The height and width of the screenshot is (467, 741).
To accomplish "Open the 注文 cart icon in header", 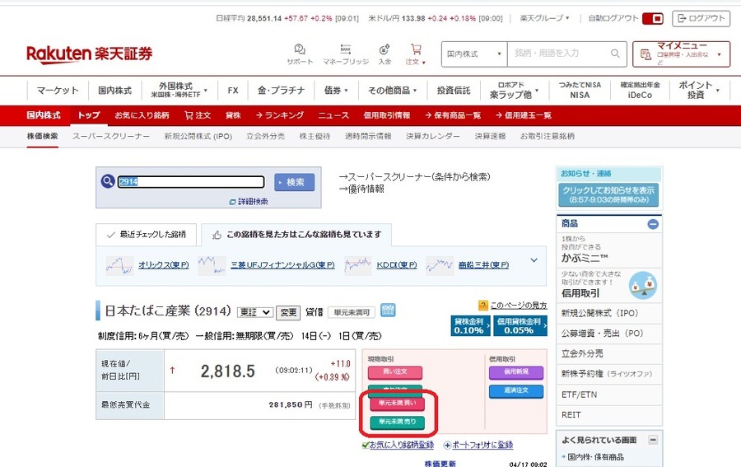I will point(416,54).
